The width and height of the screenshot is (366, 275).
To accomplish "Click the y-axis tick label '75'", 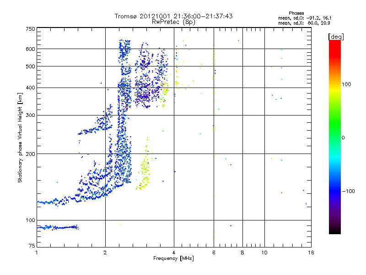I will (32, 246).
